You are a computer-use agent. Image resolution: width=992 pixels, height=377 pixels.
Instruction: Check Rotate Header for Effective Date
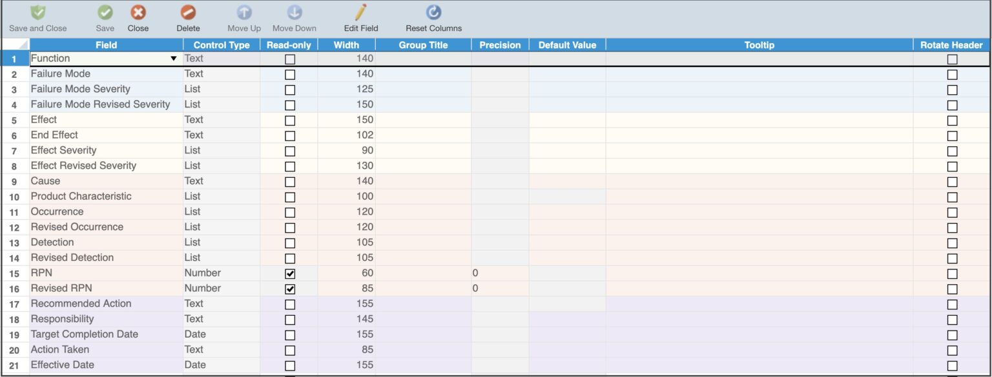pos(953,365)
